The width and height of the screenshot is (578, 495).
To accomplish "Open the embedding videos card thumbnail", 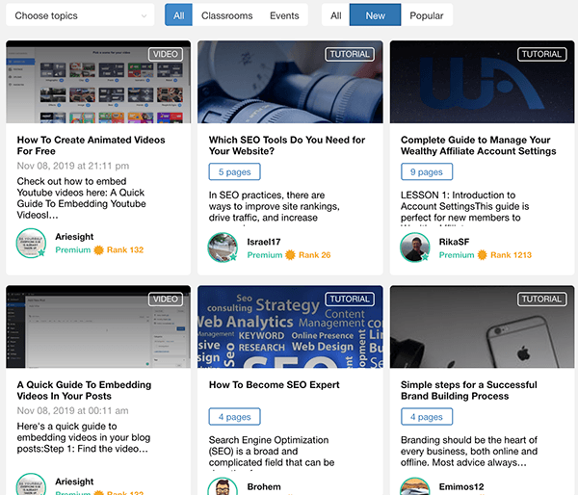I will pyautogui.click(x=98, y=326).
